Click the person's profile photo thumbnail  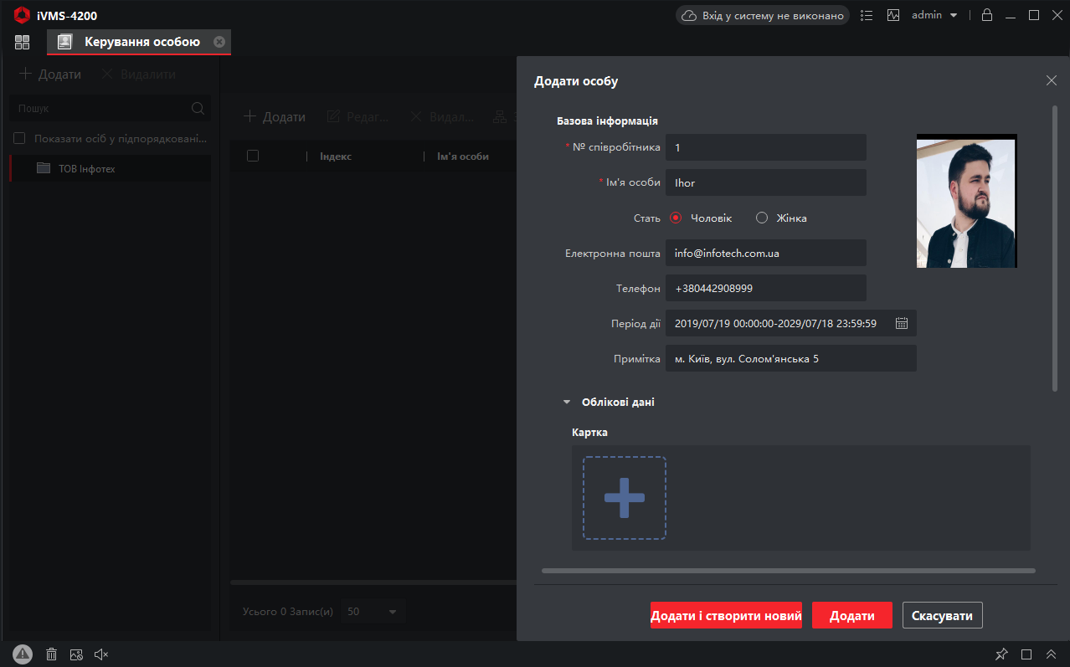[966, 202]
